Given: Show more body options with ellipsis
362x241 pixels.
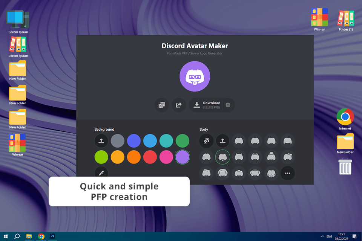Looking at the screenshot, I should [x=288, y=173].
